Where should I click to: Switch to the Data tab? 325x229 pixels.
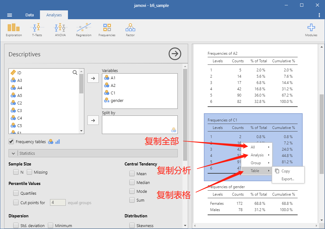pyautogui.click(x=30, y=15)
